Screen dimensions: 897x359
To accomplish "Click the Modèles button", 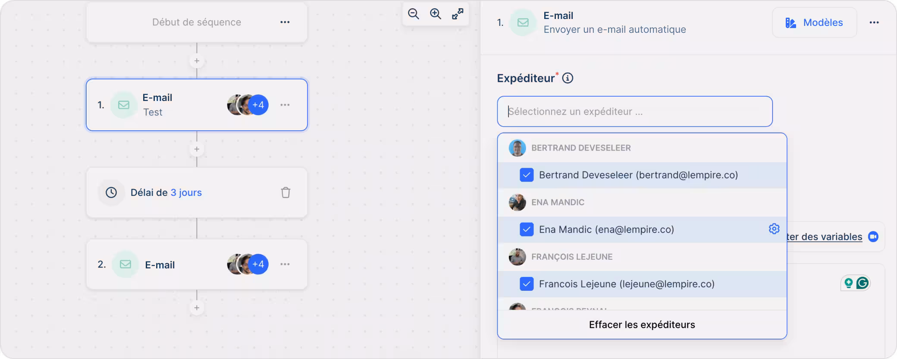I will 814,22.
